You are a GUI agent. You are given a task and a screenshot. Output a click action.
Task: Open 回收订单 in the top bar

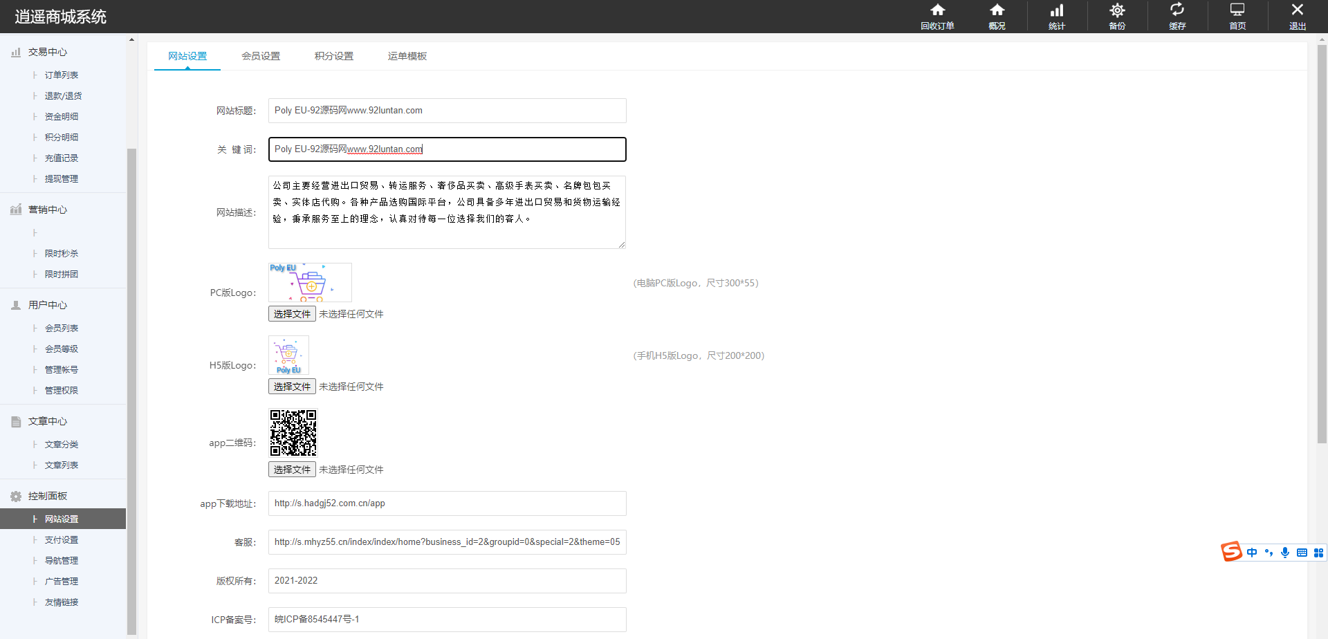[x=937, y=17]
